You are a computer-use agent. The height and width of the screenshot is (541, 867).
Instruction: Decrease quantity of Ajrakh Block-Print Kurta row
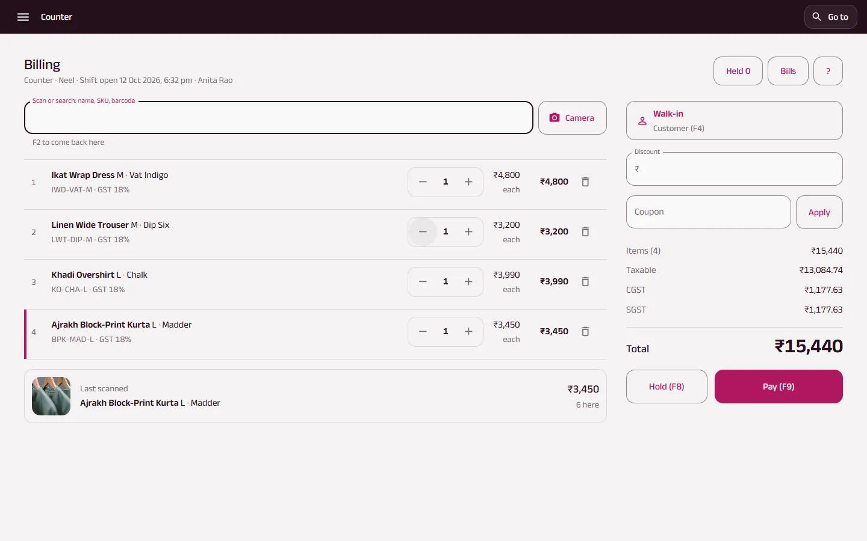pos(423,332)
